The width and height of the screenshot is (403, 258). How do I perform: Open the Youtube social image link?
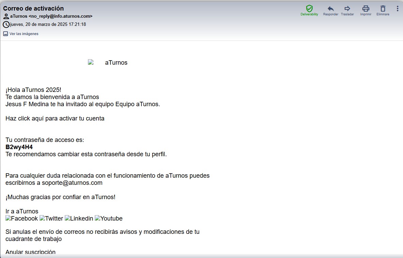[x=108, y=219]
